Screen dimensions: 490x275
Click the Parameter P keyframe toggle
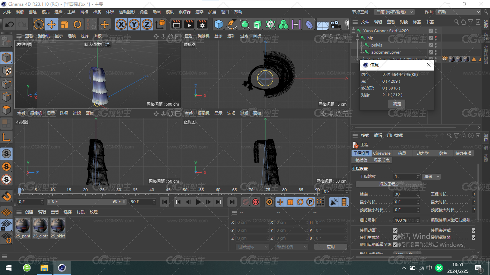(310, 202)
